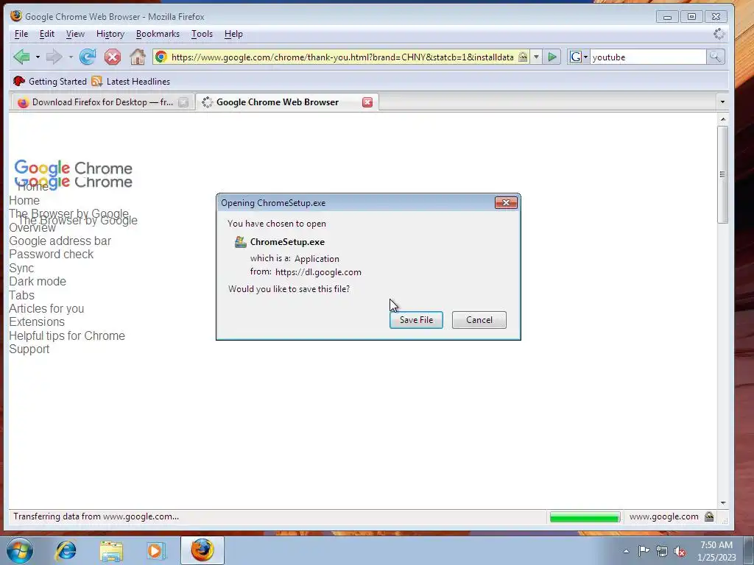Open the Password check link

(x=52, y=255)
